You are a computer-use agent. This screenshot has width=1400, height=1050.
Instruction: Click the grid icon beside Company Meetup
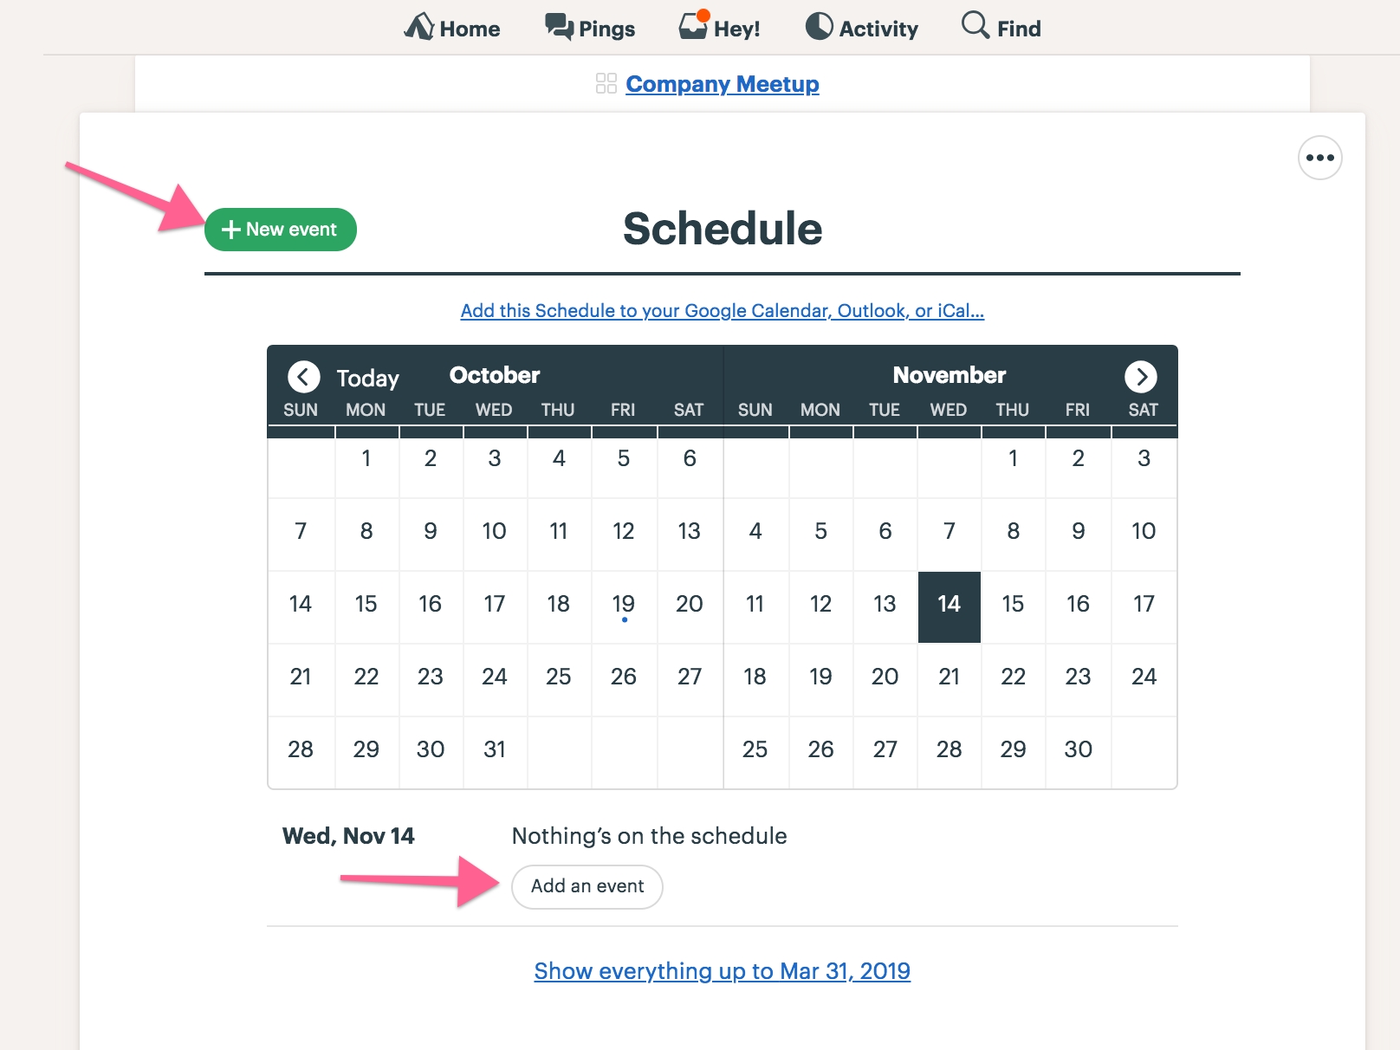(606, 83)
